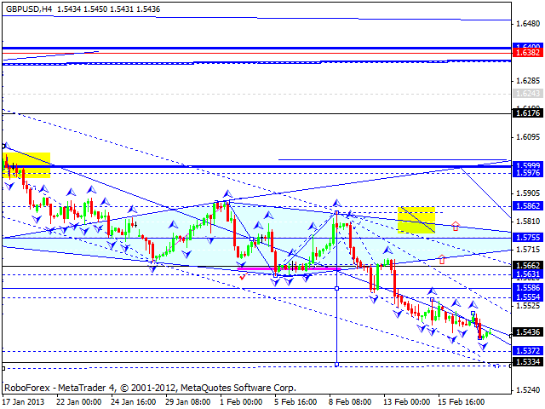The image size is (545, 409).
Task: Select the magenta horizontal support line
Action: click(x=289, y=269)
